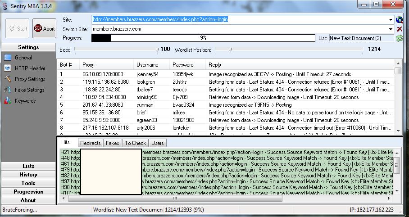Click the green refresh icon beside List

pyautogui.click(x=399, y=38)
